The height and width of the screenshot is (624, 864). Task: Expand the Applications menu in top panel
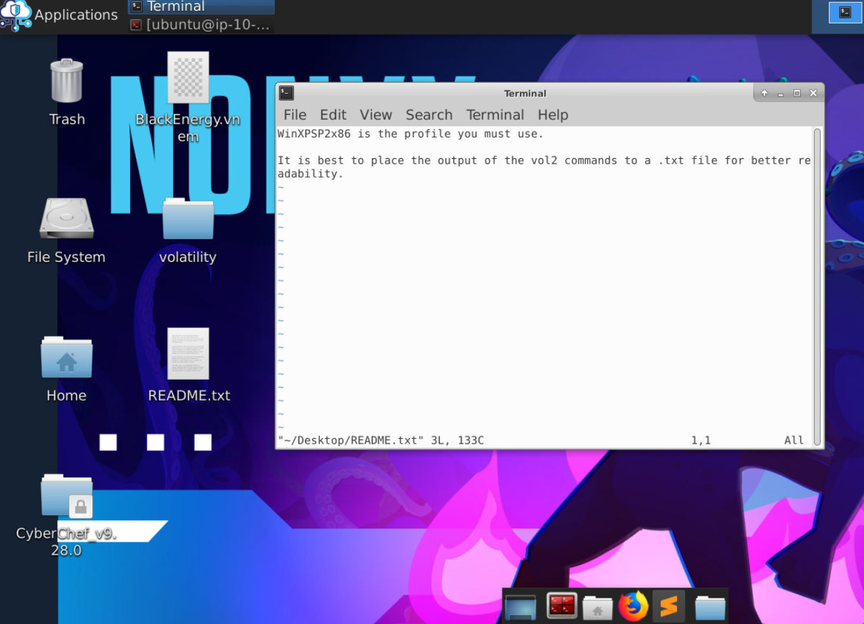pos(59,15)
